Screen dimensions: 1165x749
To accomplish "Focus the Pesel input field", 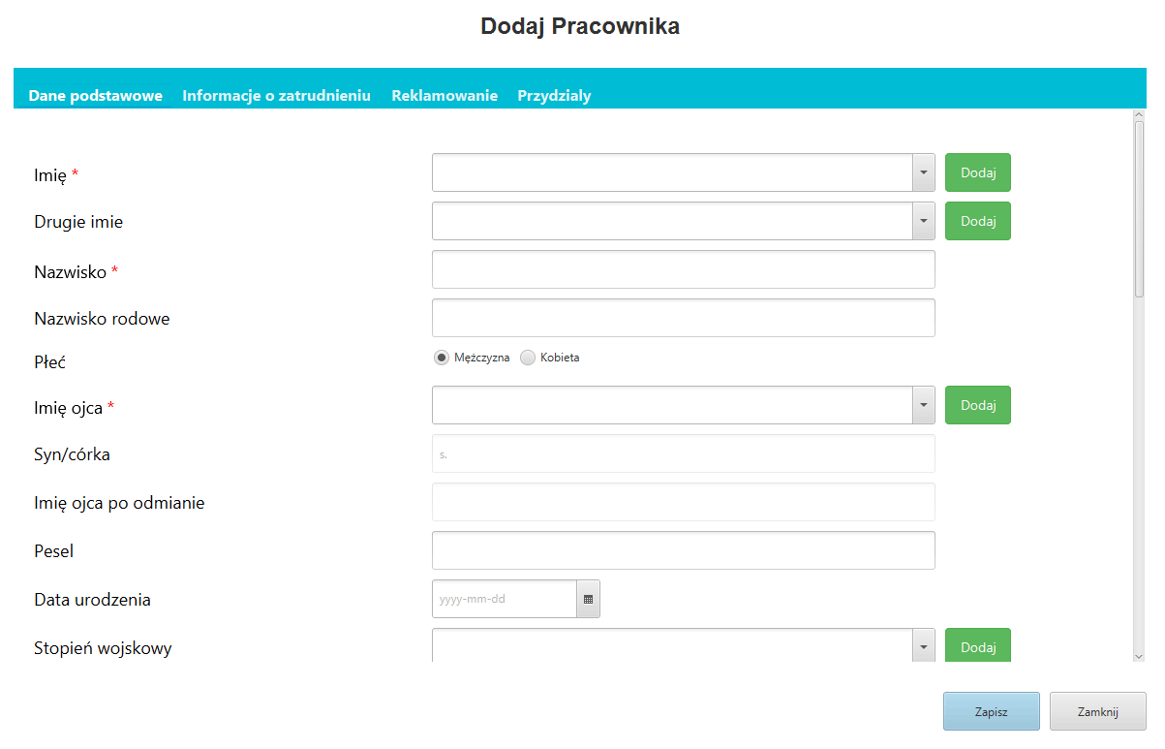I will (684, 550).
